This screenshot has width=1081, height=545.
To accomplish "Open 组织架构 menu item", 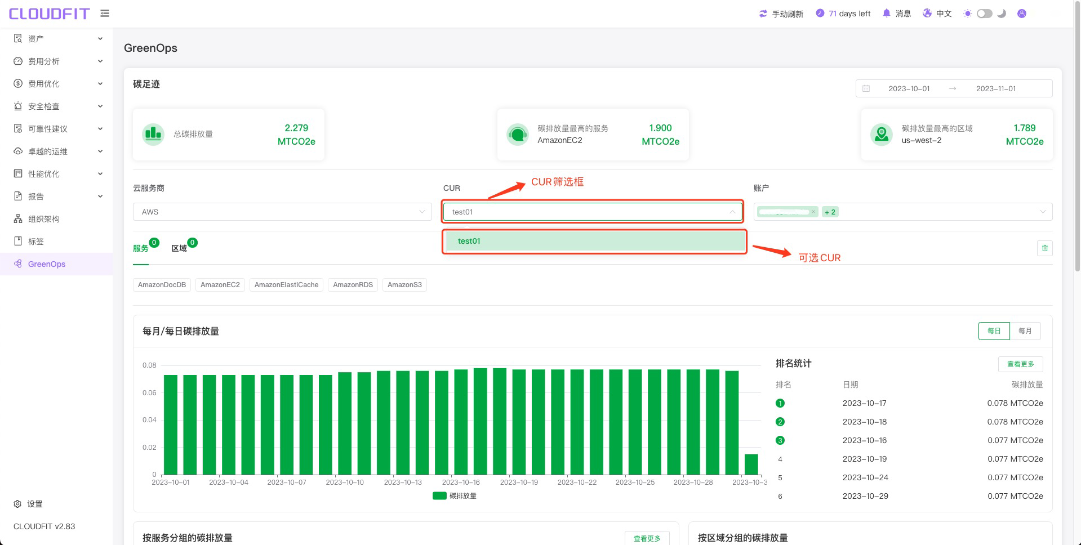I will [56, 218].
